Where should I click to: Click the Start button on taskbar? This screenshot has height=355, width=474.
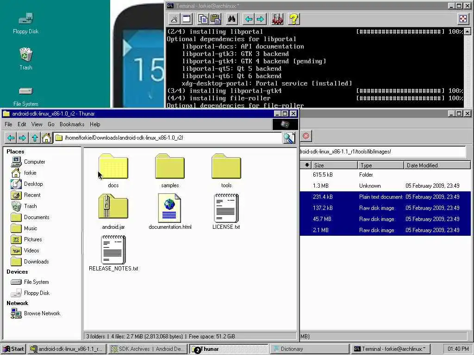tap(13, 349)
